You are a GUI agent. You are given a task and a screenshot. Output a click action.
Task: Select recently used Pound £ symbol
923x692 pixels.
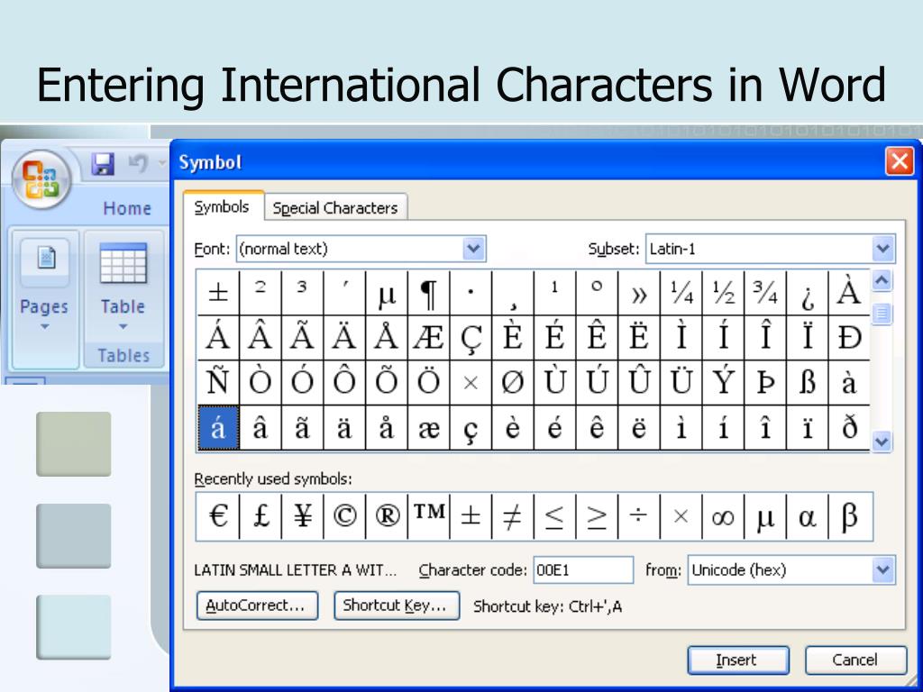pyautogui.click(x=260, y=516)
